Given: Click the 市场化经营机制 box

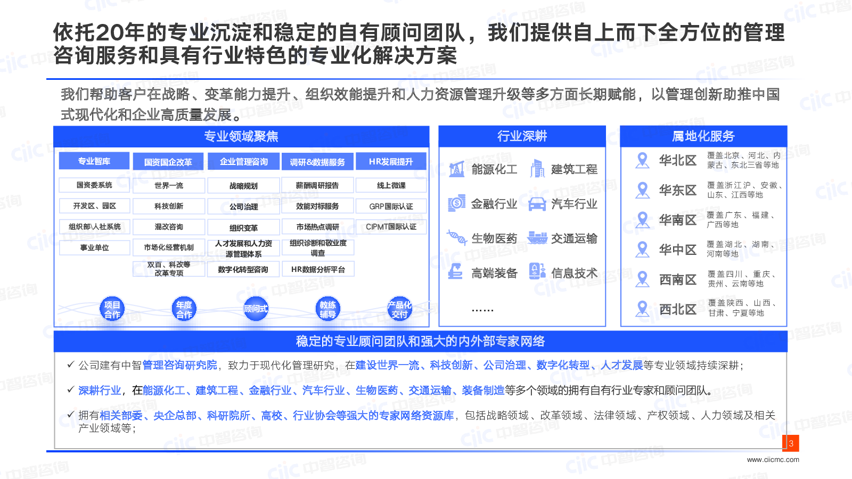Looking at the screenshot, I should (169, 247).
